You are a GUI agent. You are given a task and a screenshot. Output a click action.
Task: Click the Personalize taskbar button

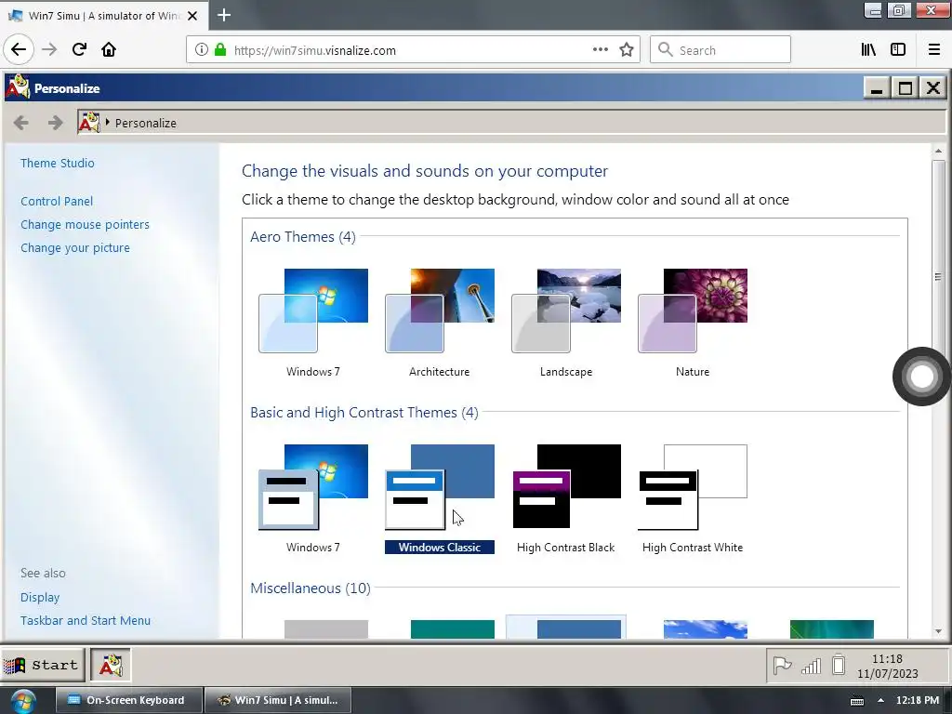(x=111, y=666)
